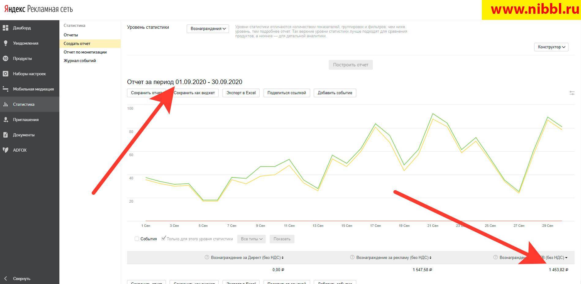Screen dimensions: 581x284
Task: Select 'Журнал событий' in statistics menu
Action: [80, 61]
